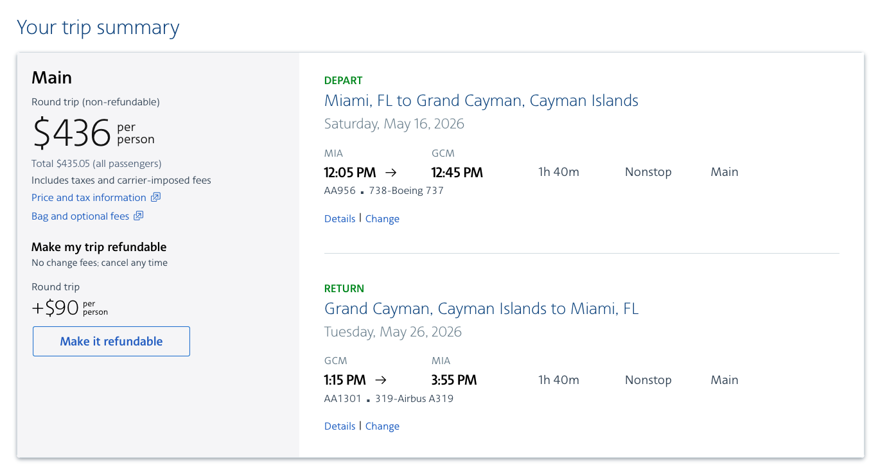Change the return Grand Cayman flight
The image size is (878, 472).
click(382, 426)
